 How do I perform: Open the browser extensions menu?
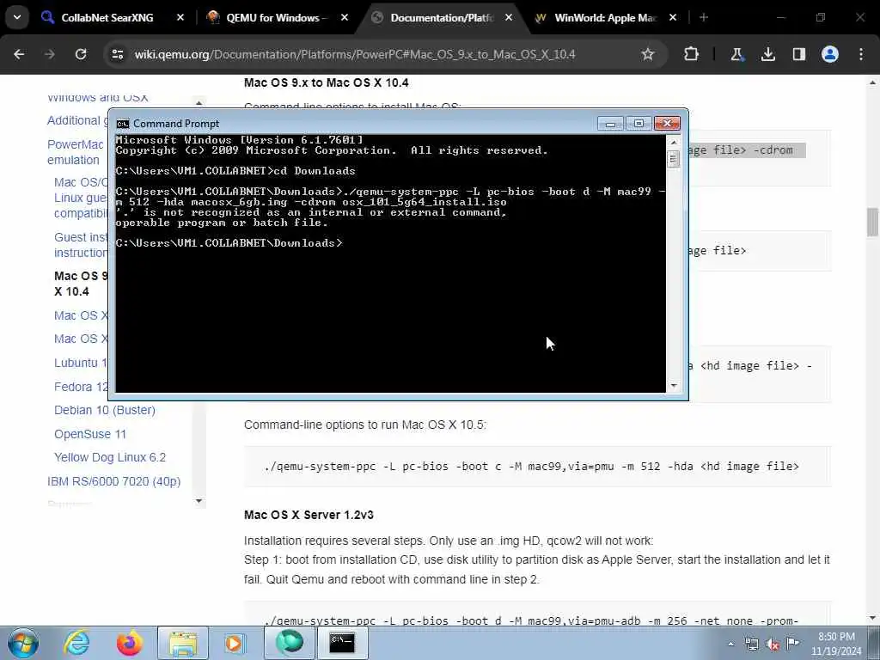[x=692, y=54]
